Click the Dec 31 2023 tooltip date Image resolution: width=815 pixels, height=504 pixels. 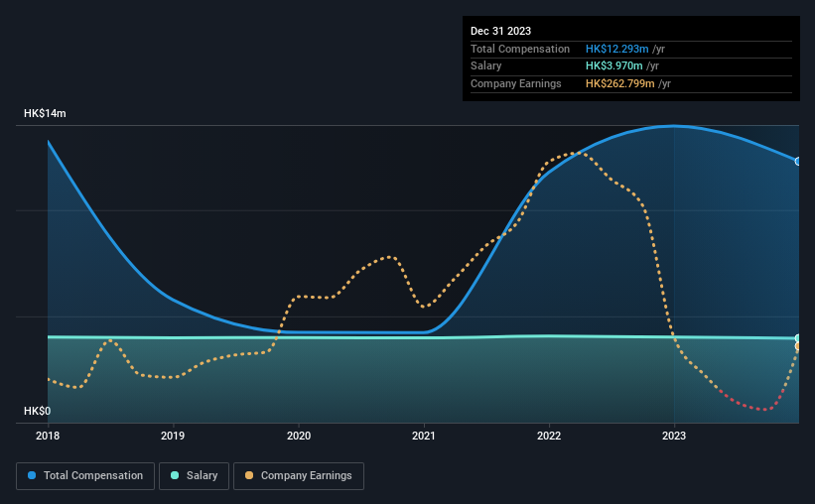(x=500, y=31)
